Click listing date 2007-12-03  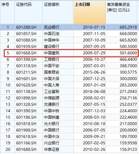94,111
